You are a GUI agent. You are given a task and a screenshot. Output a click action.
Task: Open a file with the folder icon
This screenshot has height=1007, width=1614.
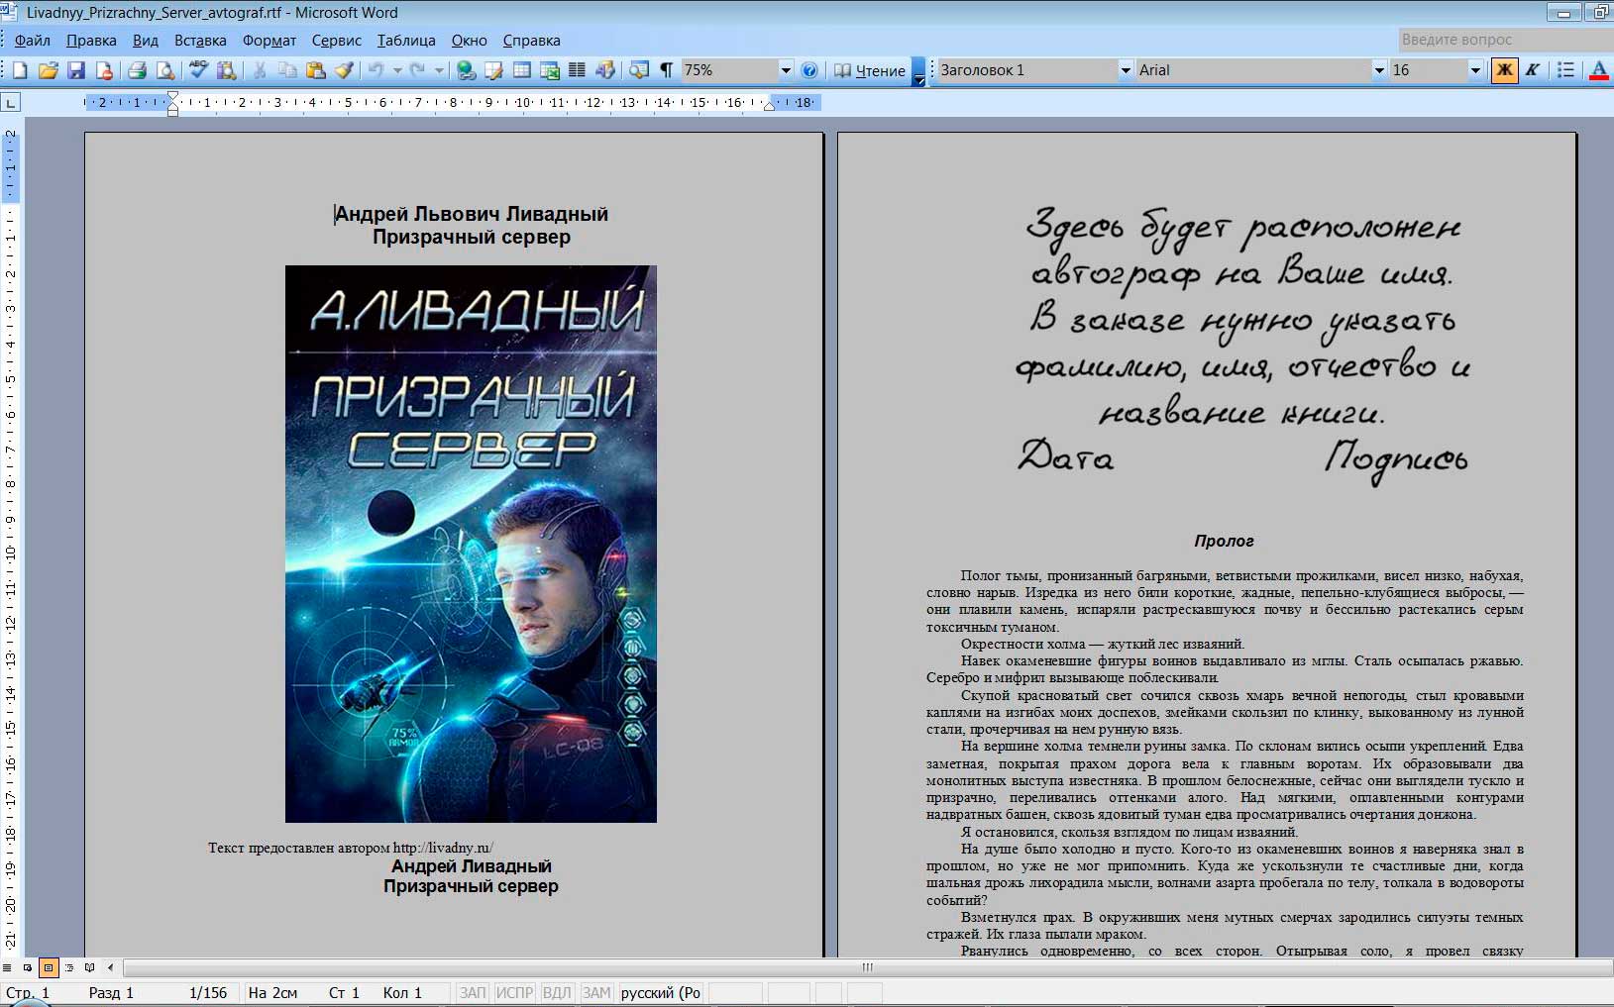[x=48, y=70]
